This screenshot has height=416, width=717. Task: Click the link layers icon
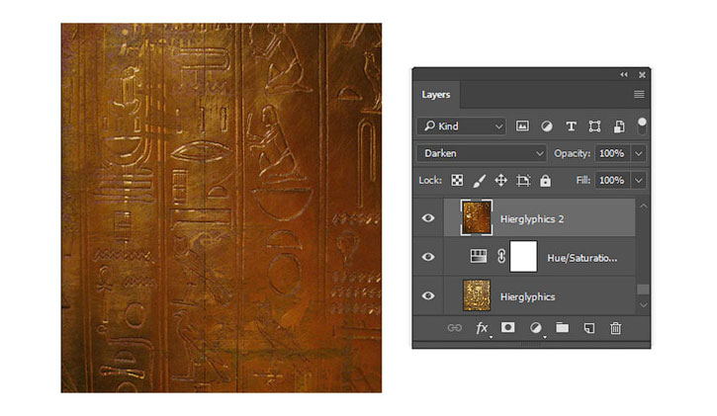[x=454, y=328]
